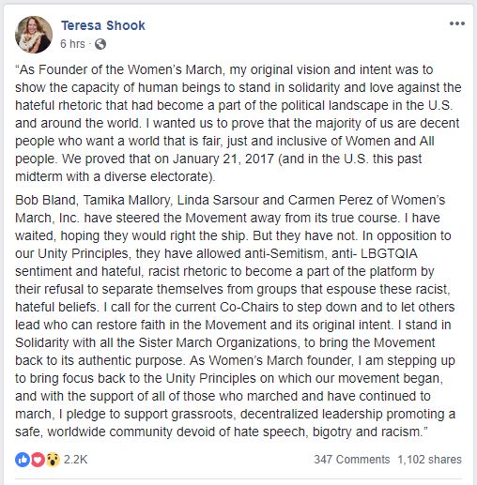Viewport: 477px width, 485px height.
Task: Open the 2.2K reactions count list
Action: point(76,460)
